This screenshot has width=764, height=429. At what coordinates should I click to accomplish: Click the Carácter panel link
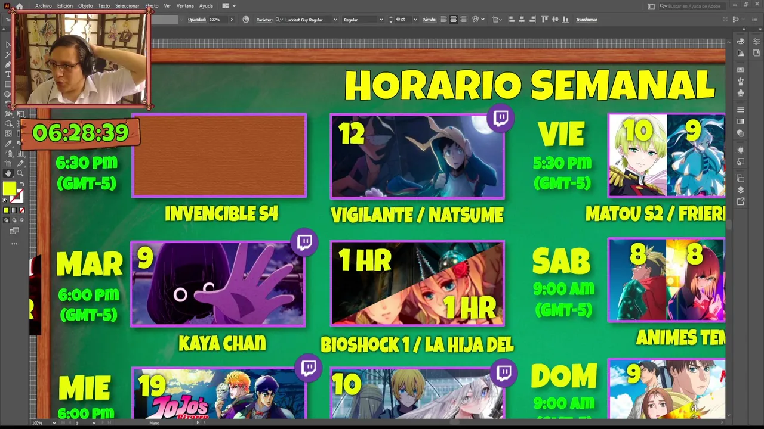point(264,20)
